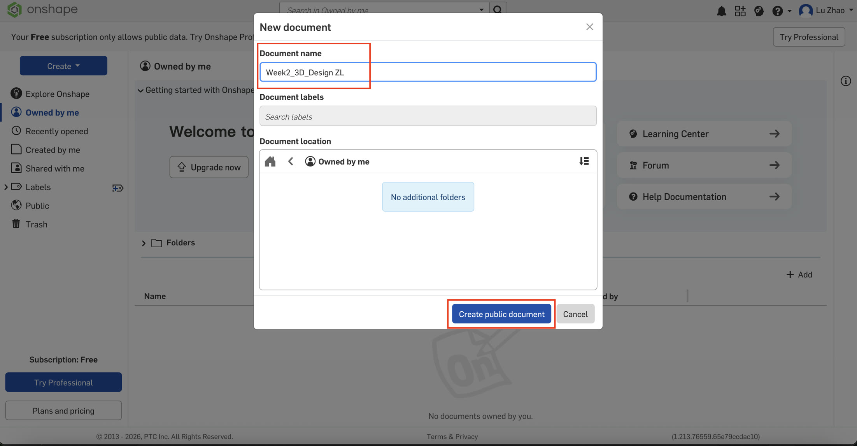857x446 pixels.
Task: Collapse Getting started with Onshape section
Action: click(x=140, y=90)
